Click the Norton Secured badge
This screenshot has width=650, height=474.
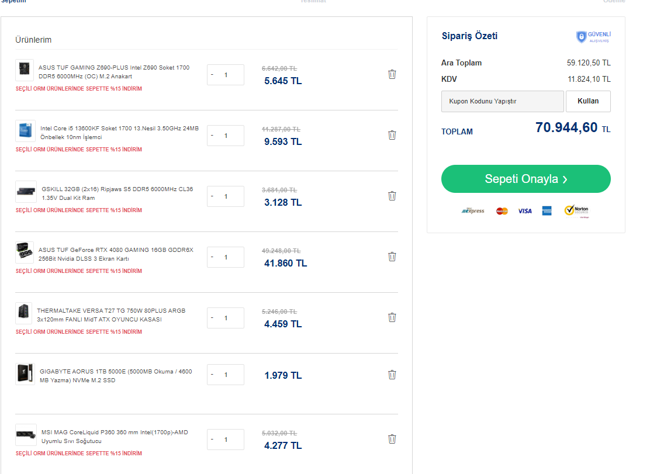(576, 211)
